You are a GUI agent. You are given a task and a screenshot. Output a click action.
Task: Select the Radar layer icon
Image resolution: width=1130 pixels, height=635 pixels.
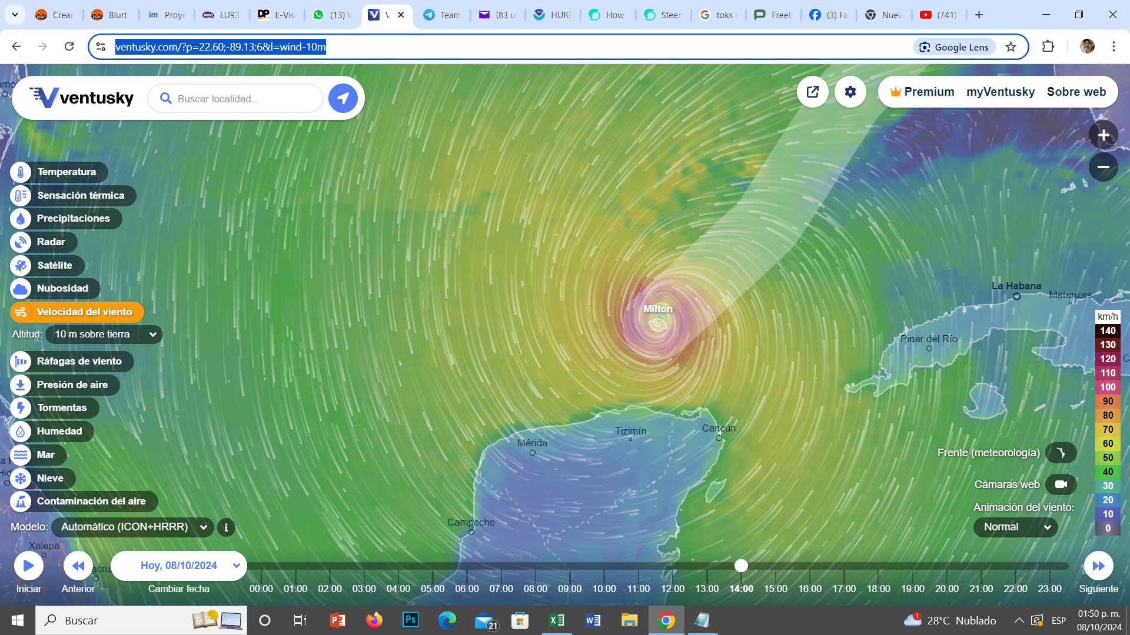[x=21, y=242]
